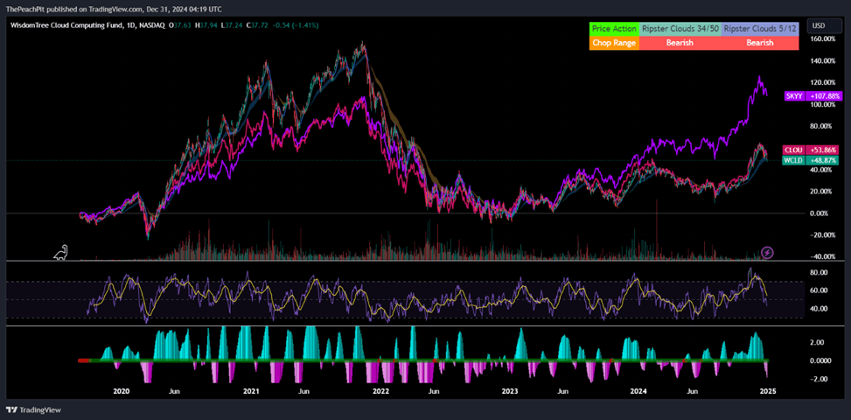
Task: Click the orange Chop Range cell
Action: click(x=614, y=42)
